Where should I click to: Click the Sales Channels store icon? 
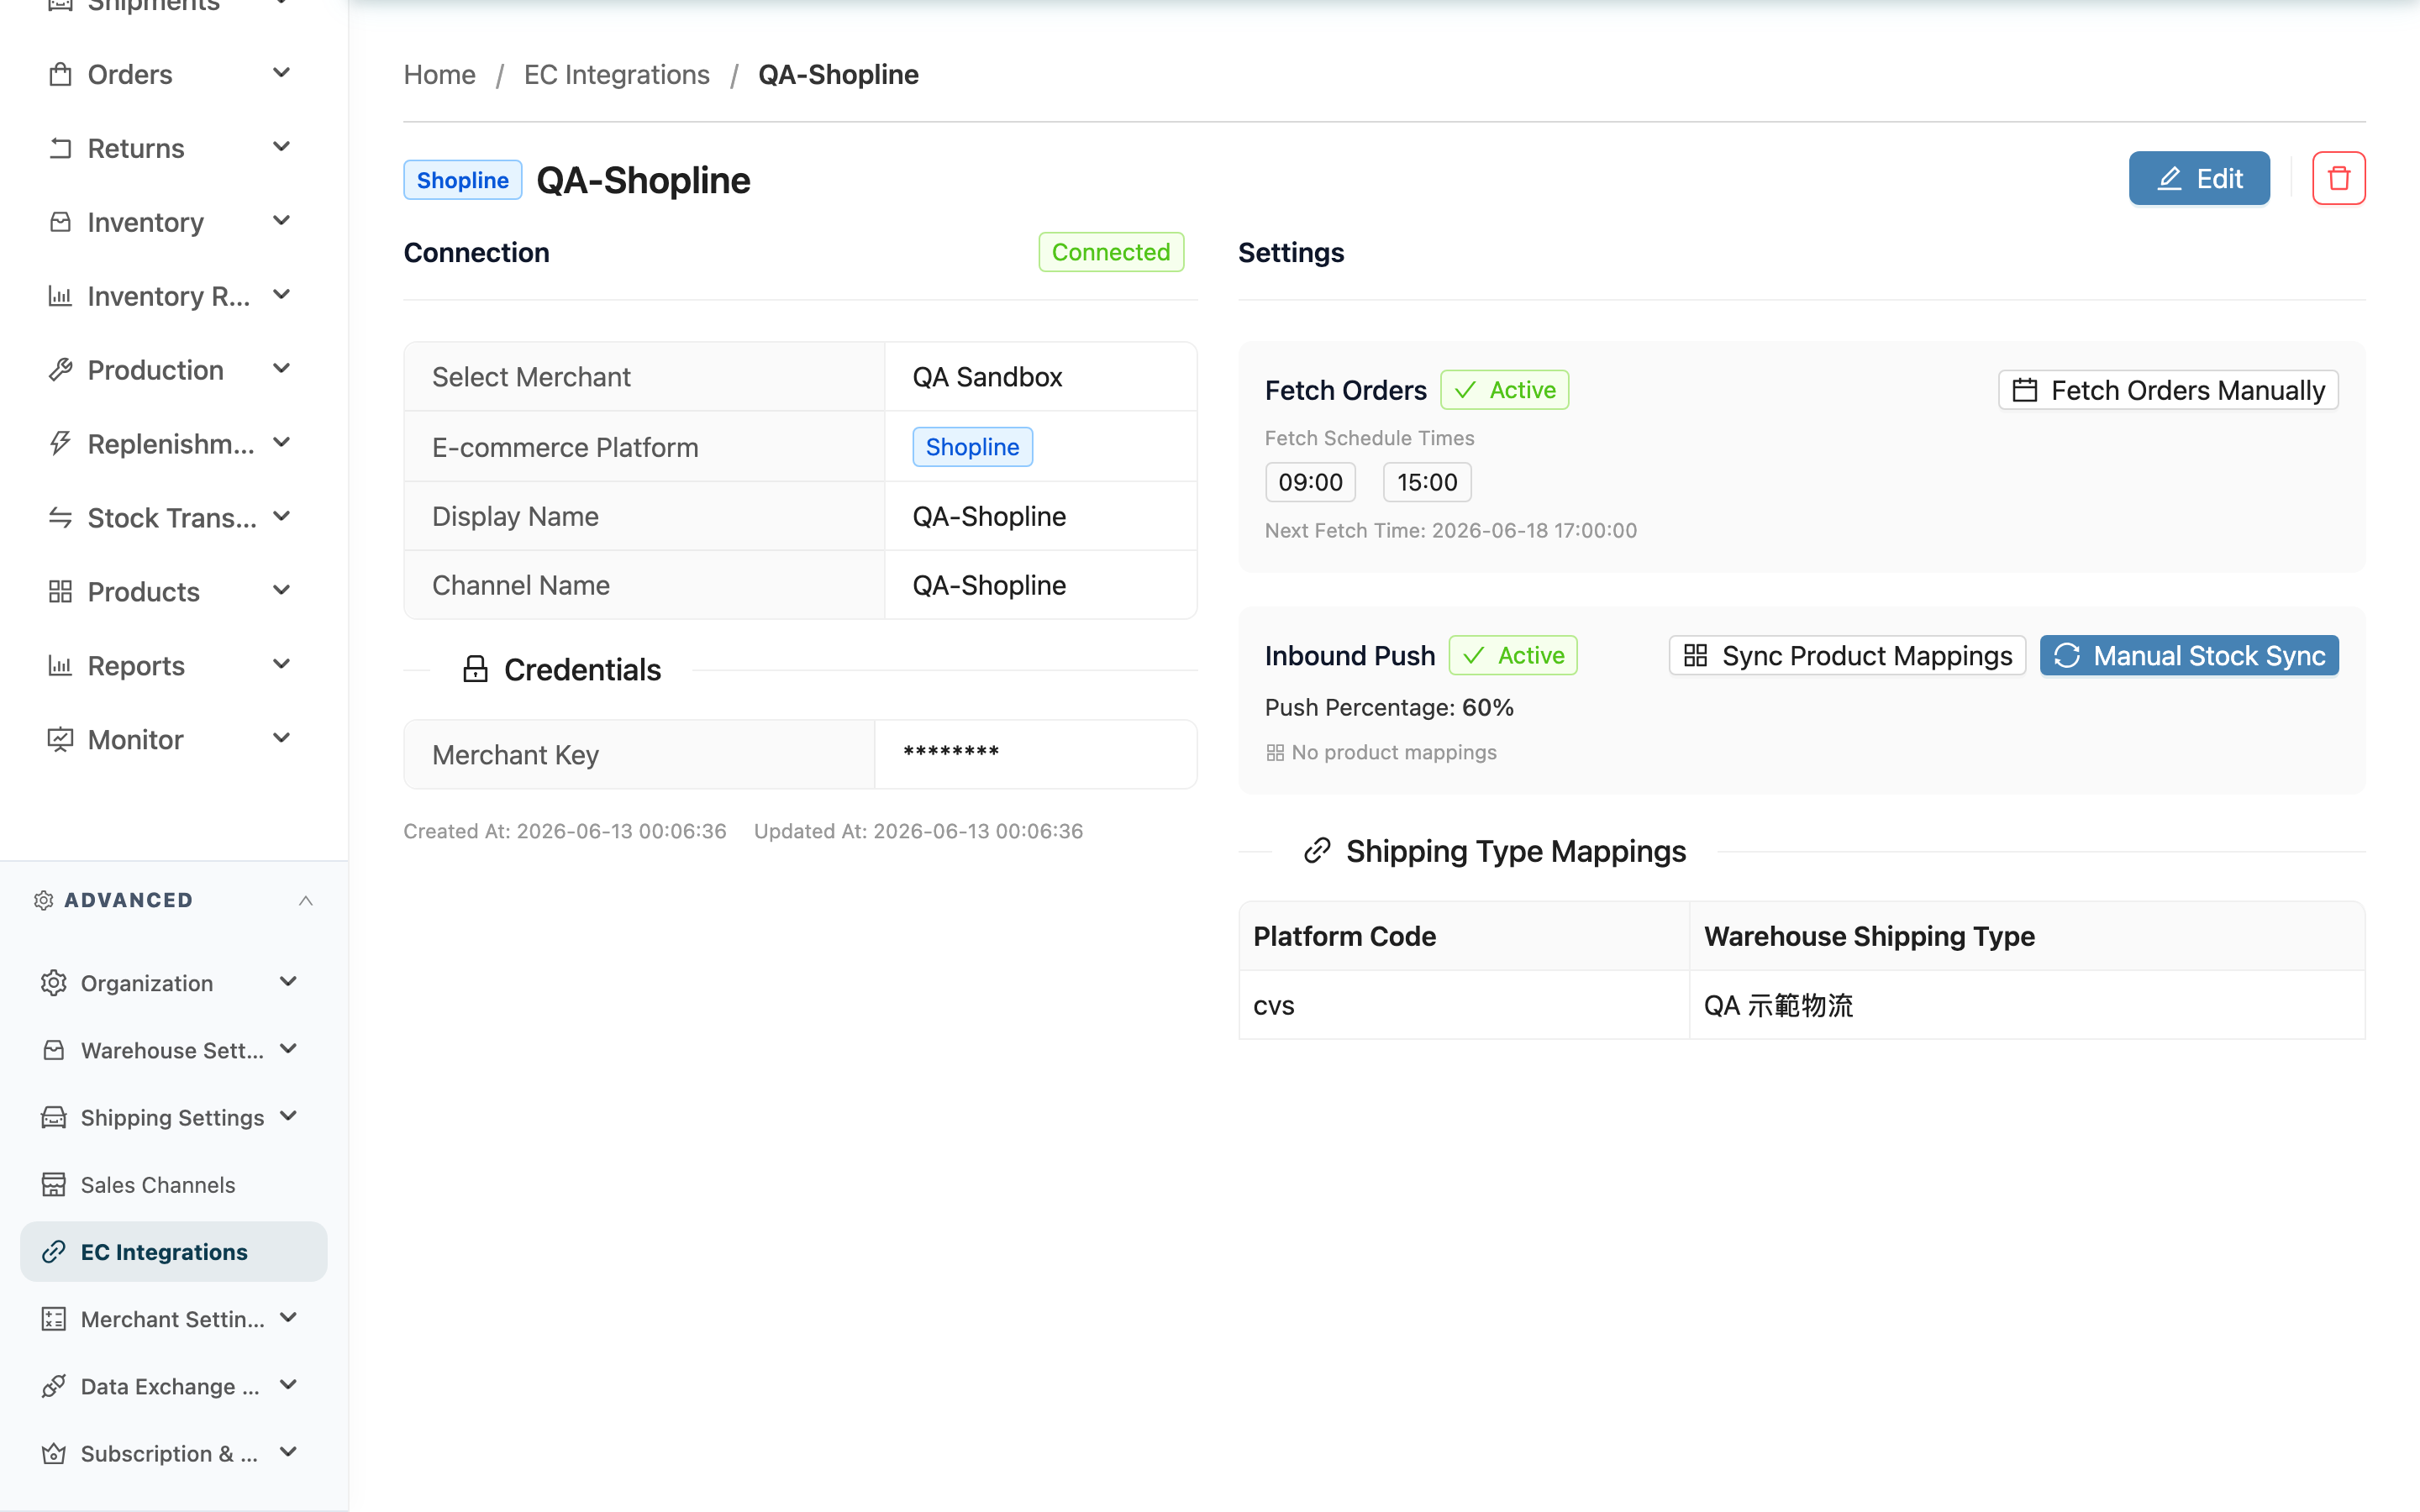click(54, 1185)
